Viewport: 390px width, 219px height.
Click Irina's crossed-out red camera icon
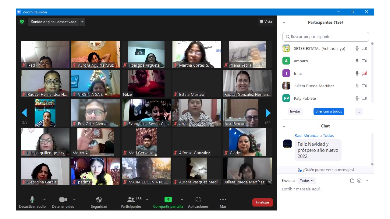pyautogui.click(x=364, y=73)
